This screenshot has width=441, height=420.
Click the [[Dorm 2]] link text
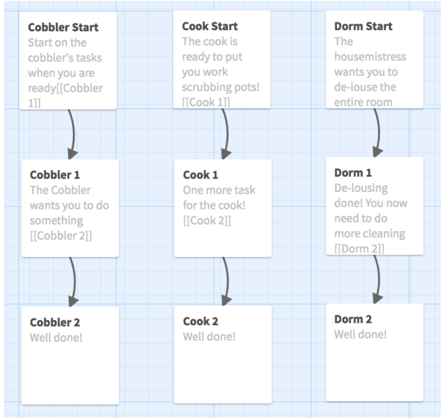359,248
